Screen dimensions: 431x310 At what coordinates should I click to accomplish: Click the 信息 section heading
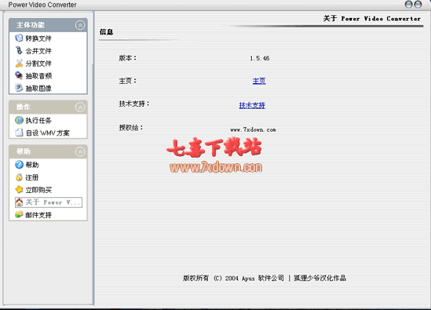[106, 32]
